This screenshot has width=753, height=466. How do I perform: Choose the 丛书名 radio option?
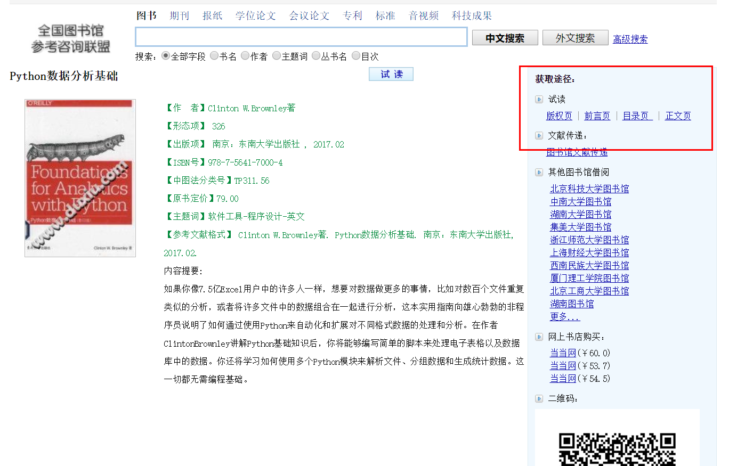316,56
